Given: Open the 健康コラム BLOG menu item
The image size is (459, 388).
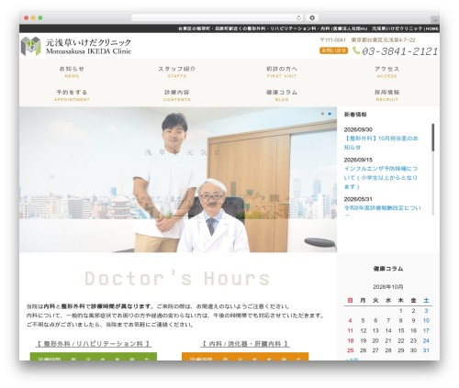Looking at the screenshot, I should tap(282, 95).
